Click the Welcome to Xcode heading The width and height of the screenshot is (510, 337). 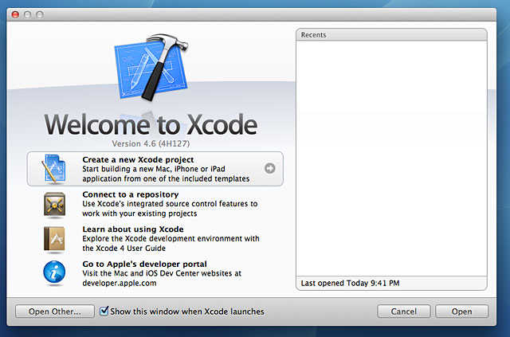pyautogui.click(x=151, y=124)
